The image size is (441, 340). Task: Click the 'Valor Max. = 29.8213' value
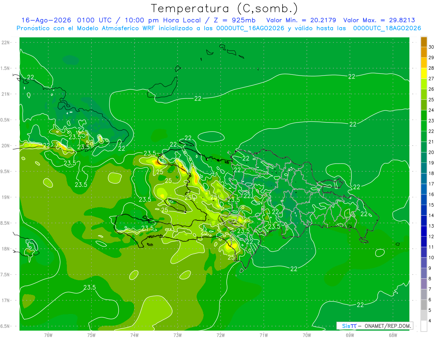[379, 20]
